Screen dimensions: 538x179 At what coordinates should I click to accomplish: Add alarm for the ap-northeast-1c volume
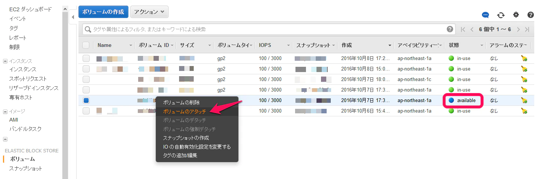[524, 79]
